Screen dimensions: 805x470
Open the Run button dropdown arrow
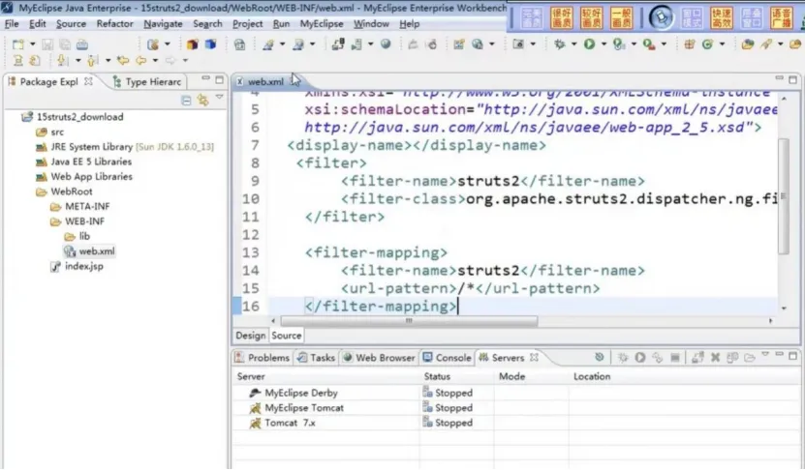coord(604,44)
